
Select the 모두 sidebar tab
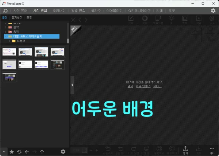coord(29,18)
